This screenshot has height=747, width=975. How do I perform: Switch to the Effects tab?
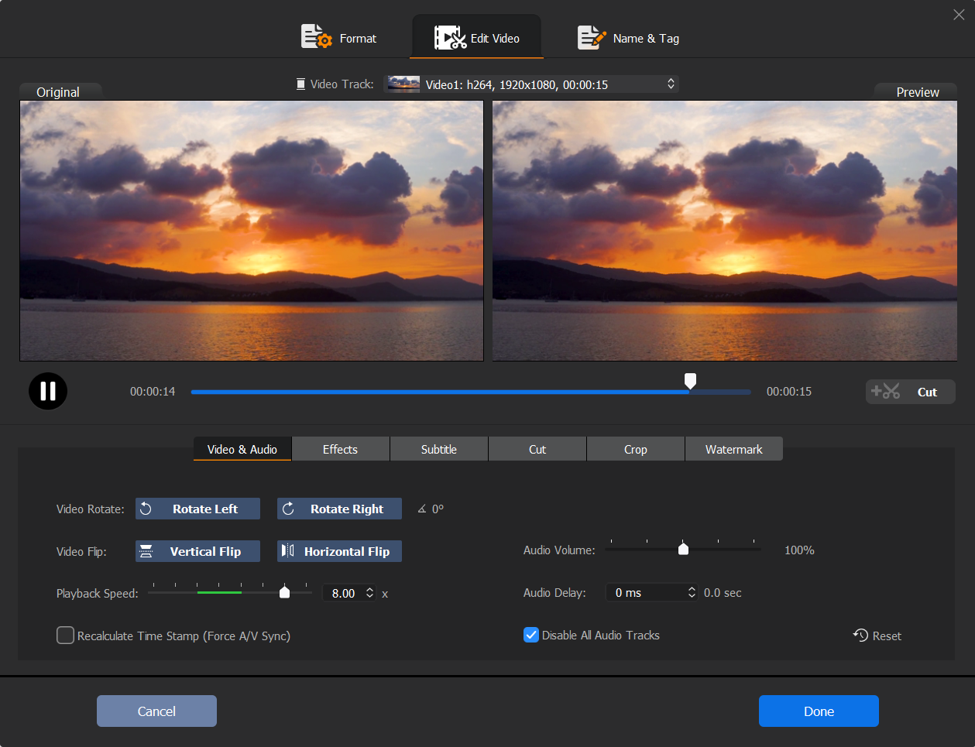[340, 449]
